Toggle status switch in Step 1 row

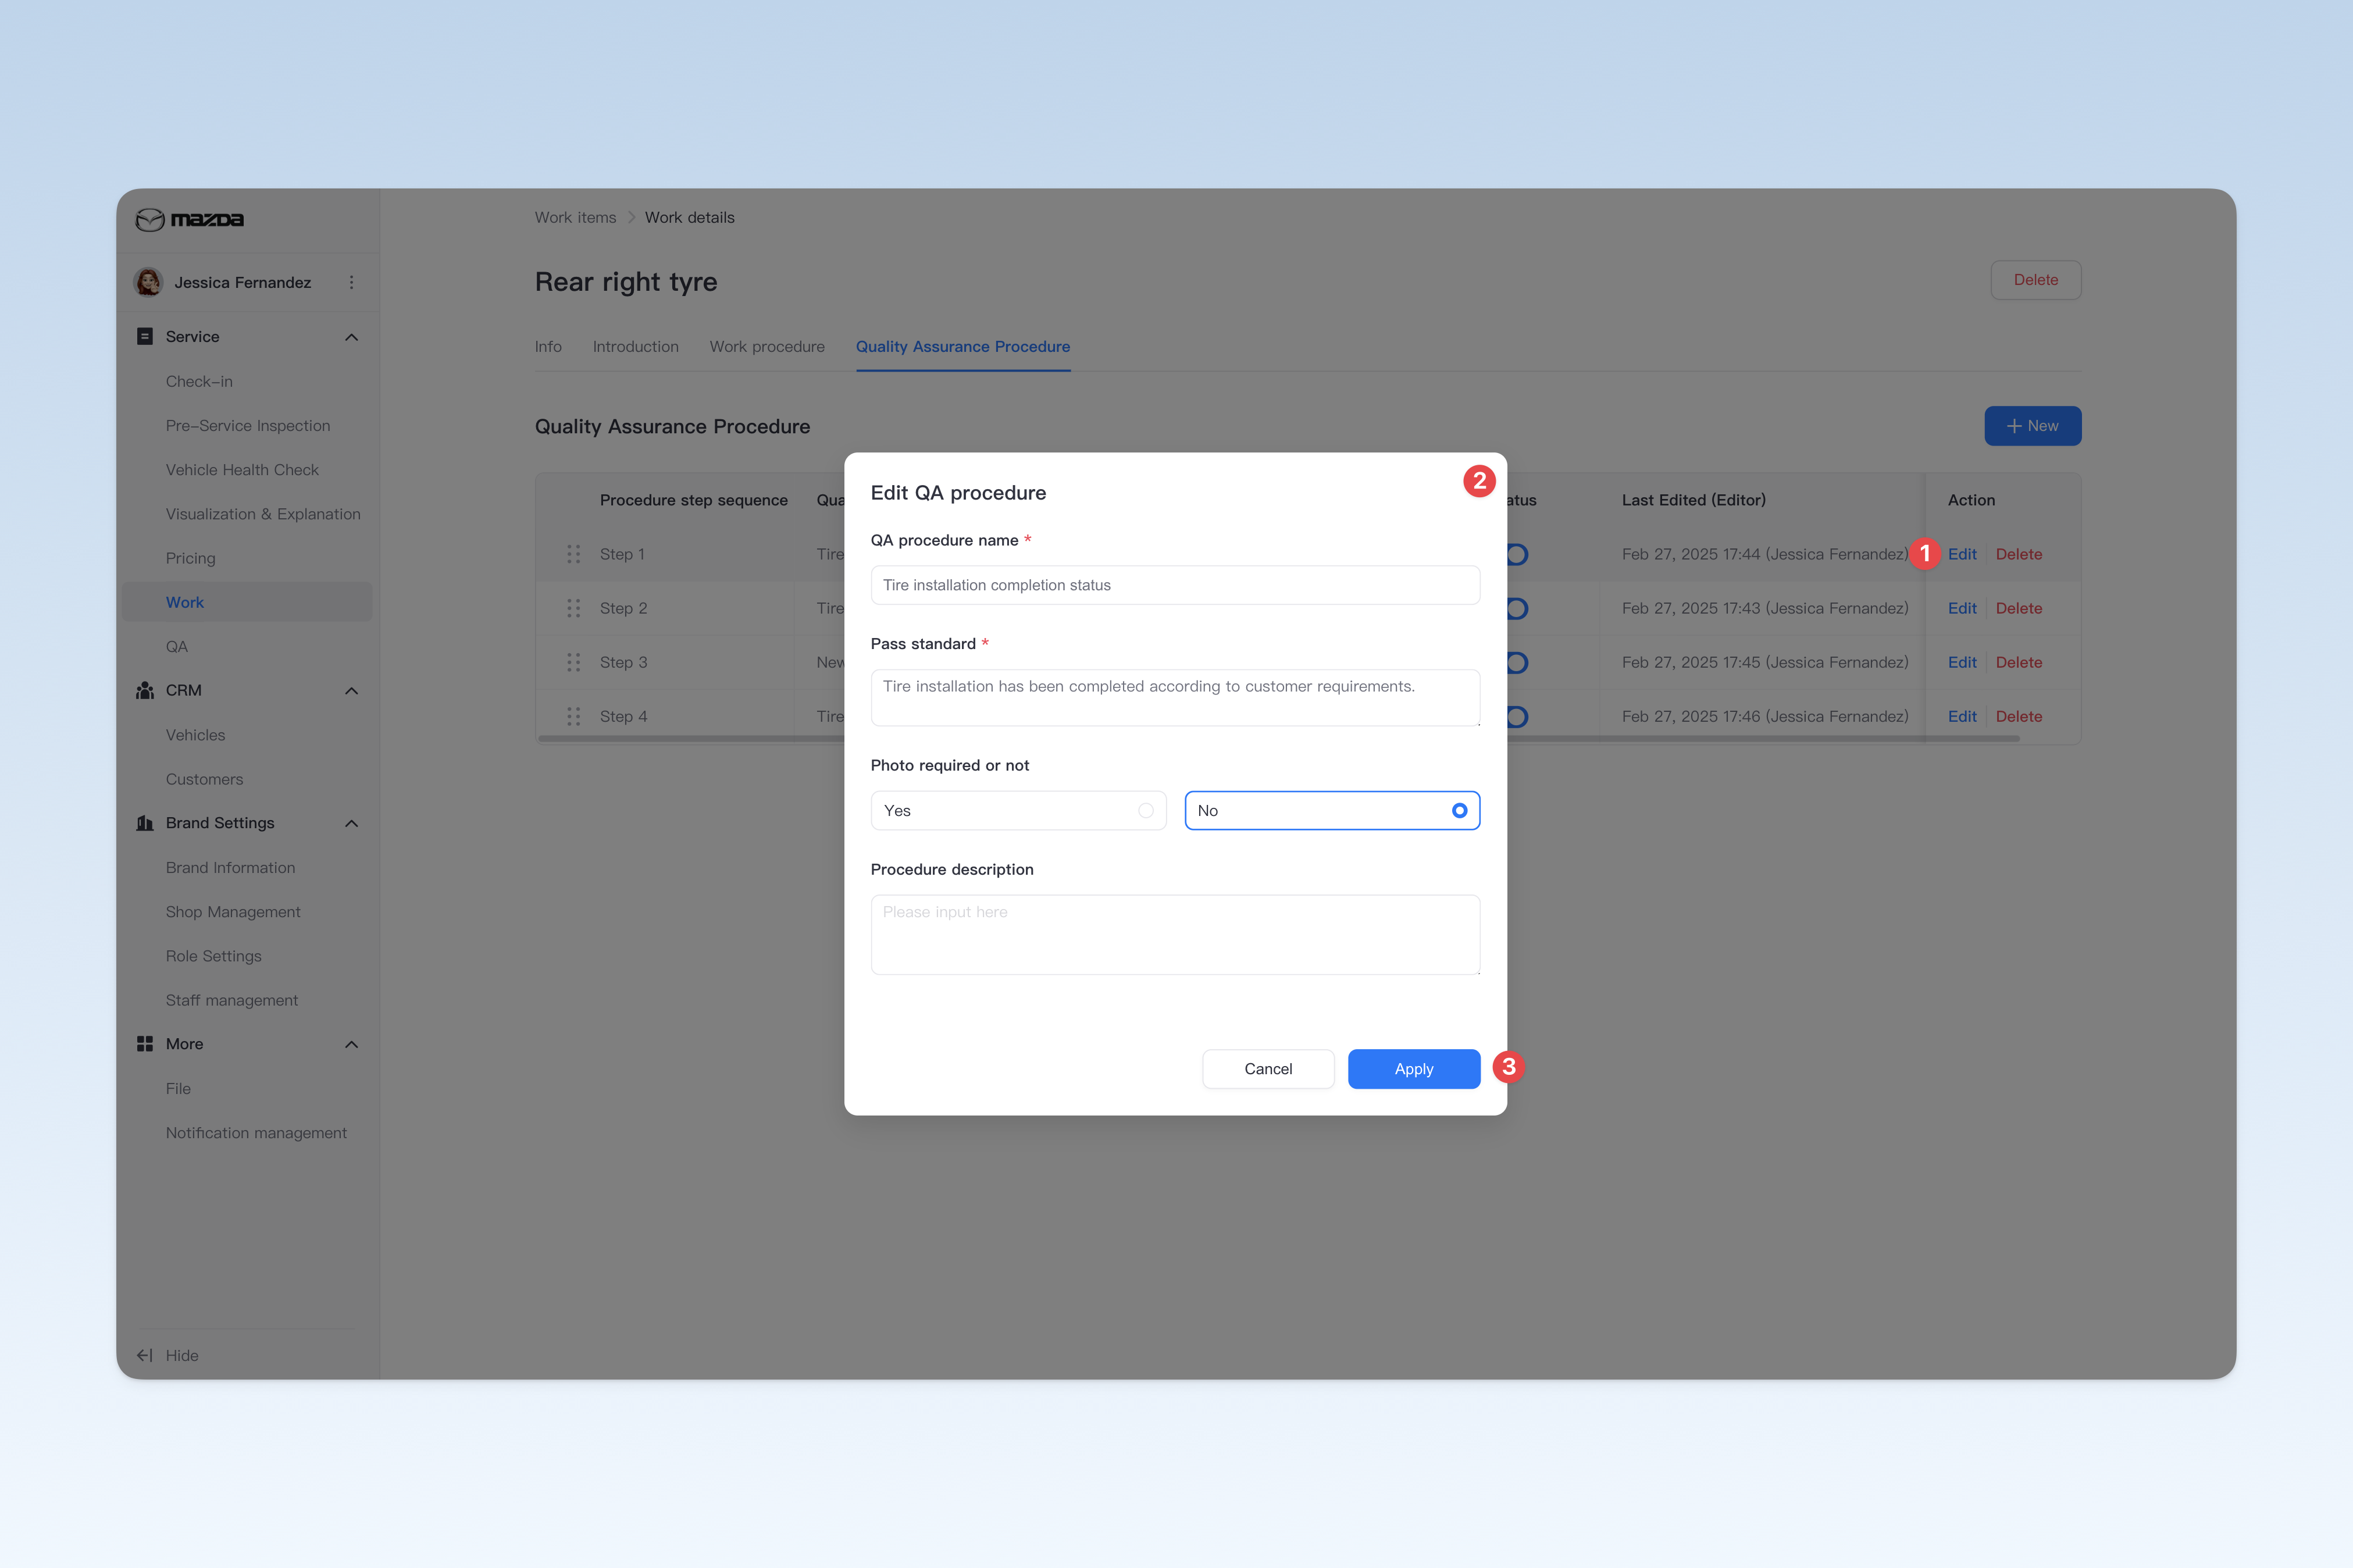1517,554
